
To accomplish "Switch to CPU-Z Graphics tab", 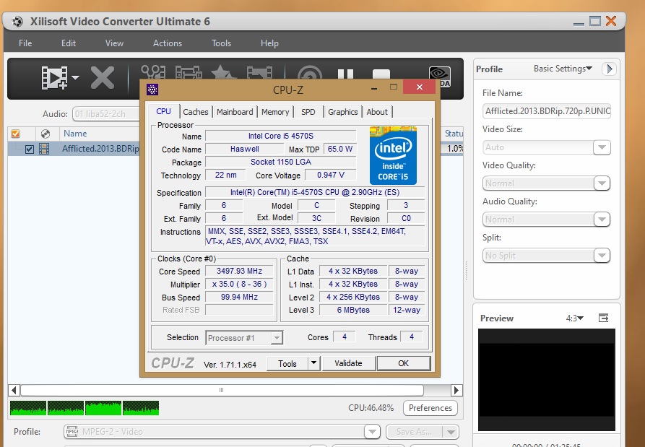I will pyautogui.click(x=342, y=112).
